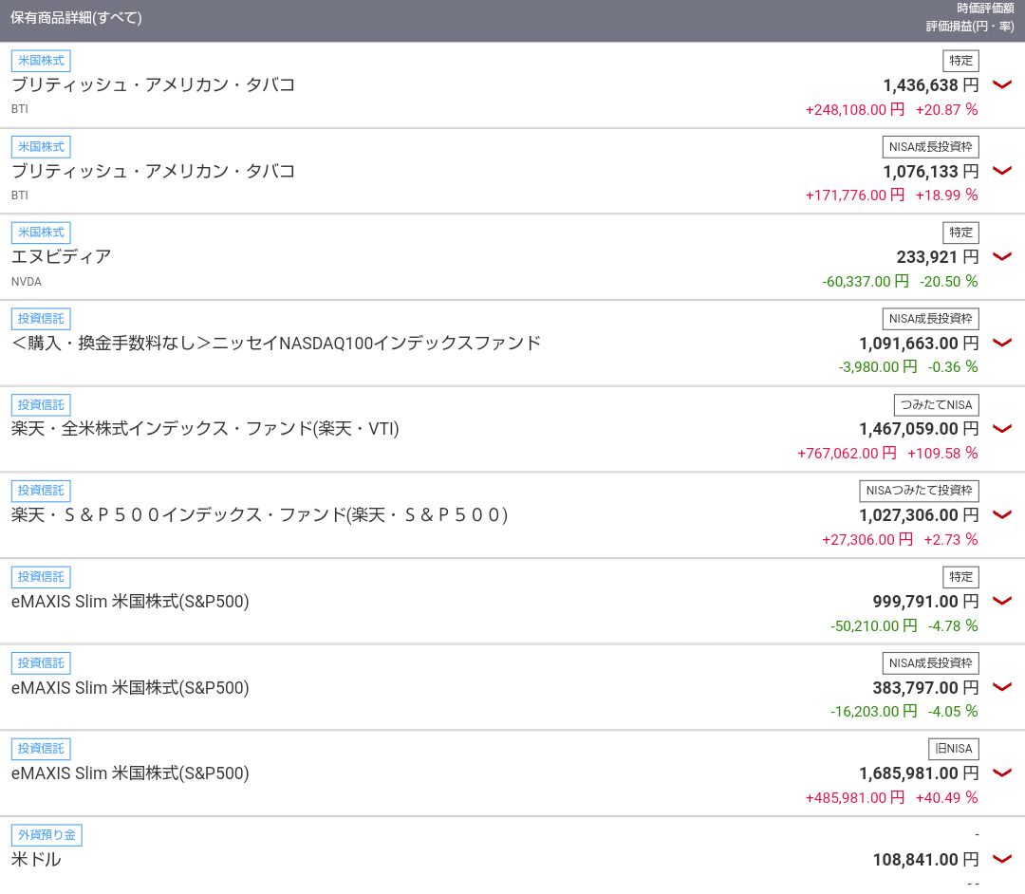Click 特定 badge above 999,791.00 円
This screenshot has width=1025, height=894.
click(x=960, y=577)
